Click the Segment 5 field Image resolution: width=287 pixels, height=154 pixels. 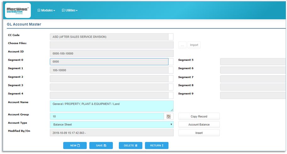tap(253, 62)
